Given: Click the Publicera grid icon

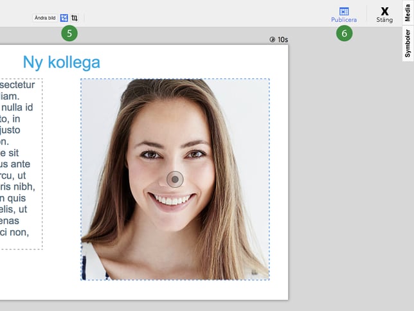Looking at the screenshot, I should click(x=344, y=11).
